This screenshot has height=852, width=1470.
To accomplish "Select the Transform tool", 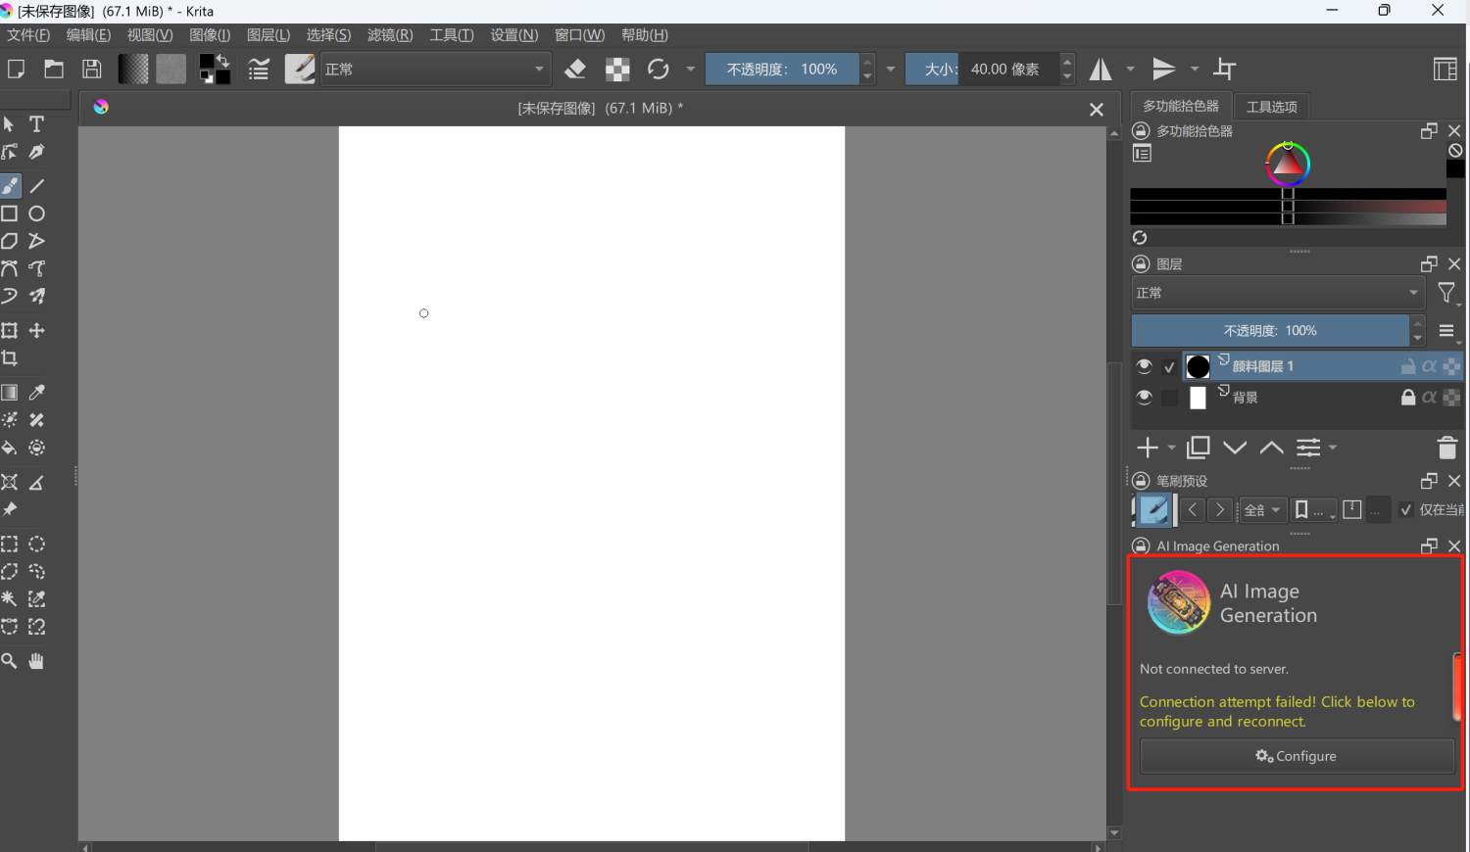I will coord(10,331).
